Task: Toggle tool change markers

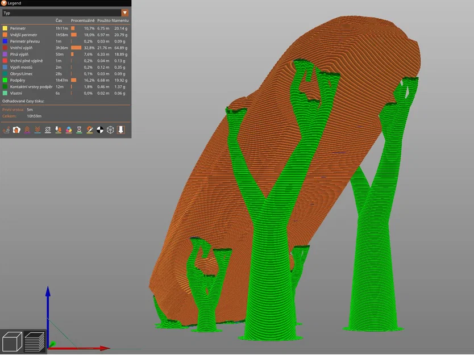Action: coord(59,130)
